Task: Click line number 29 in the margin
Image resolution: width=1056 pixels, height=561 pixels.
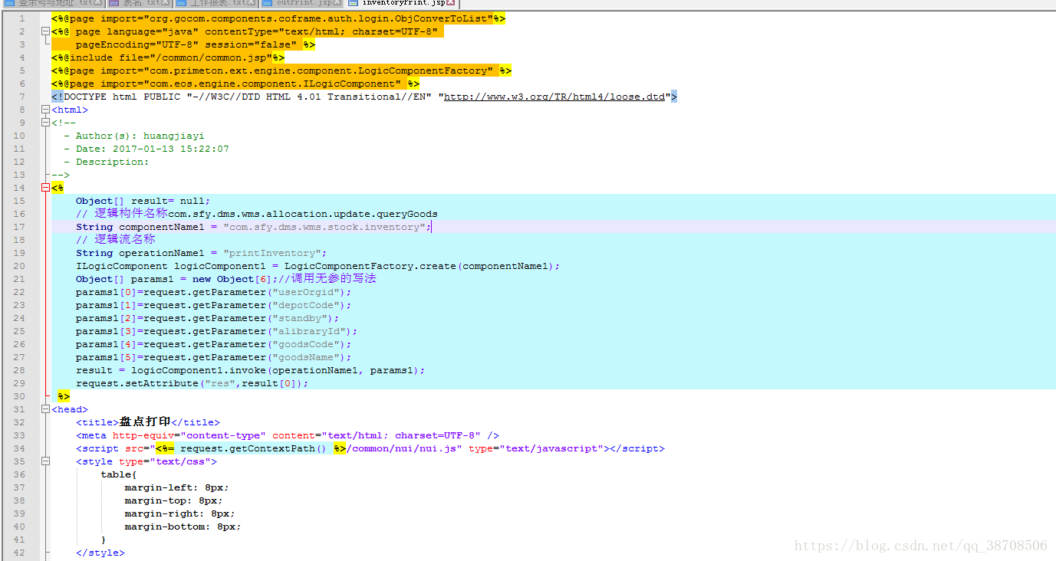Action: tap(19, 383)
